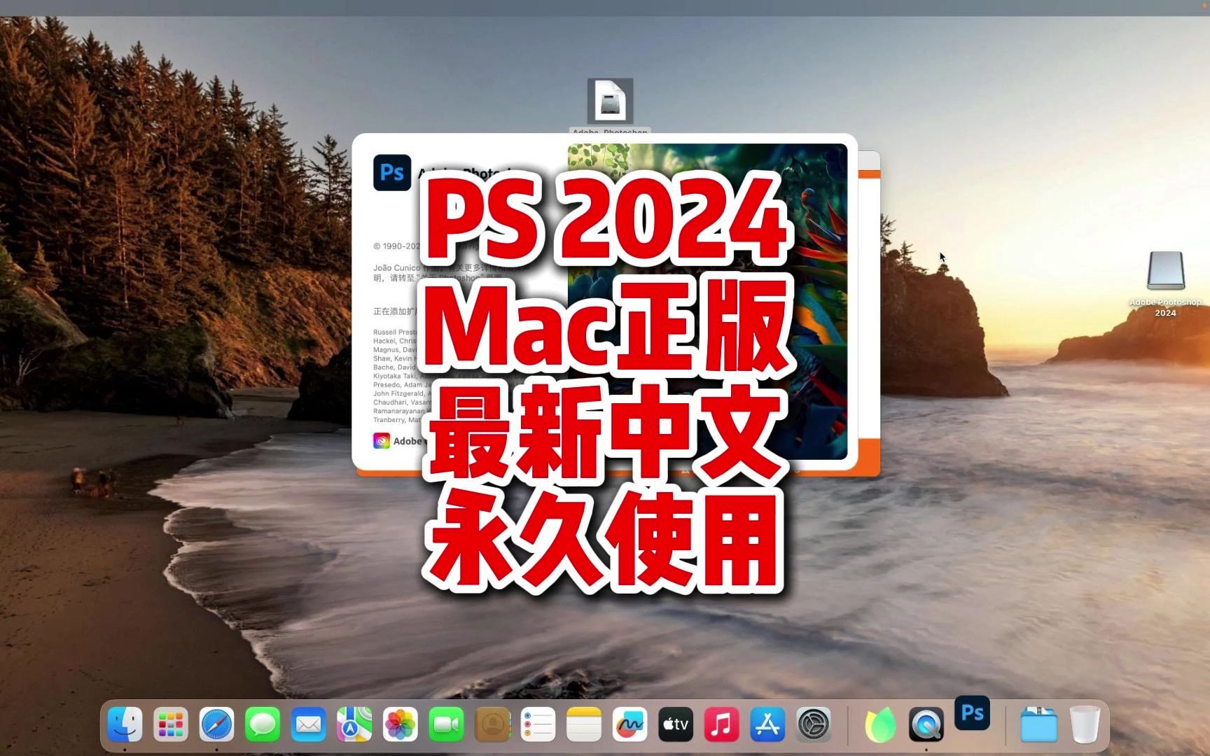The image size is (1210, 756).
Task: Launch FaceTime from the dock
Action: pyautogui.click(x=446, y=724)
